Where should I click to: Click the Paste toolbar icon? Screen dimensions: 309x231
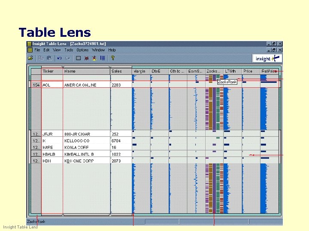(x=49, y=58)
